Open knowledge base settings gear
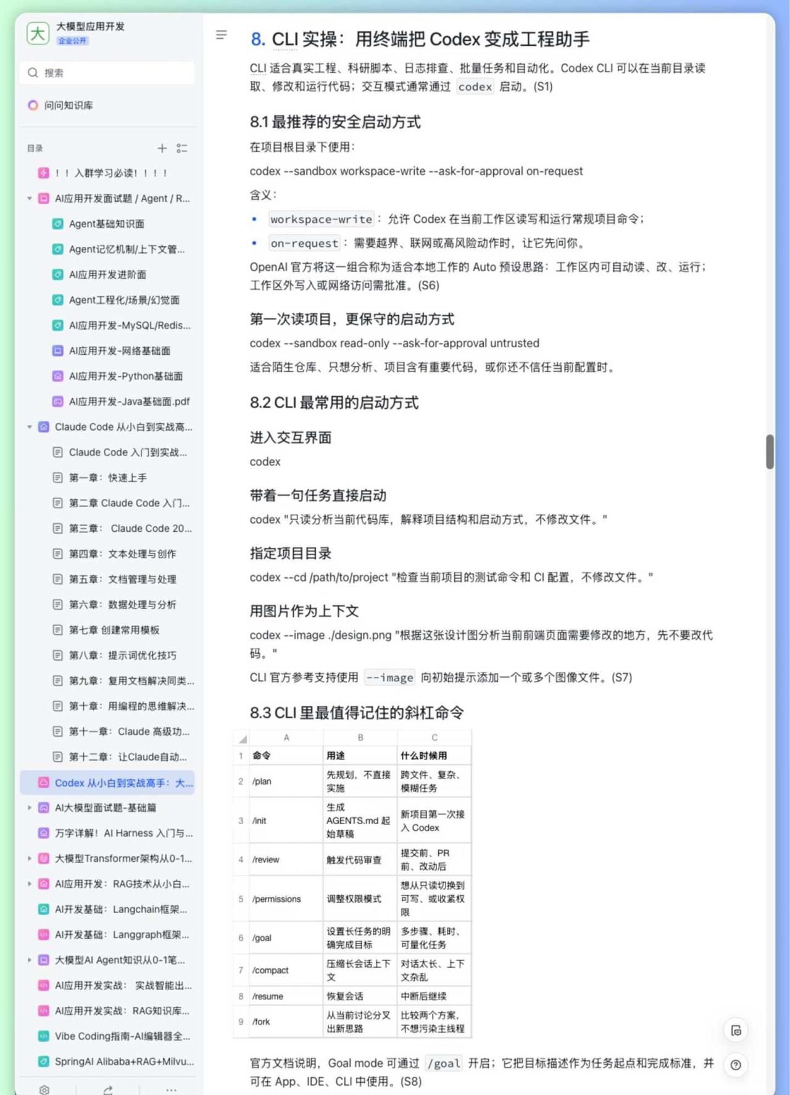Viewport: 790px width, 1095px height. click(44, 1089)
